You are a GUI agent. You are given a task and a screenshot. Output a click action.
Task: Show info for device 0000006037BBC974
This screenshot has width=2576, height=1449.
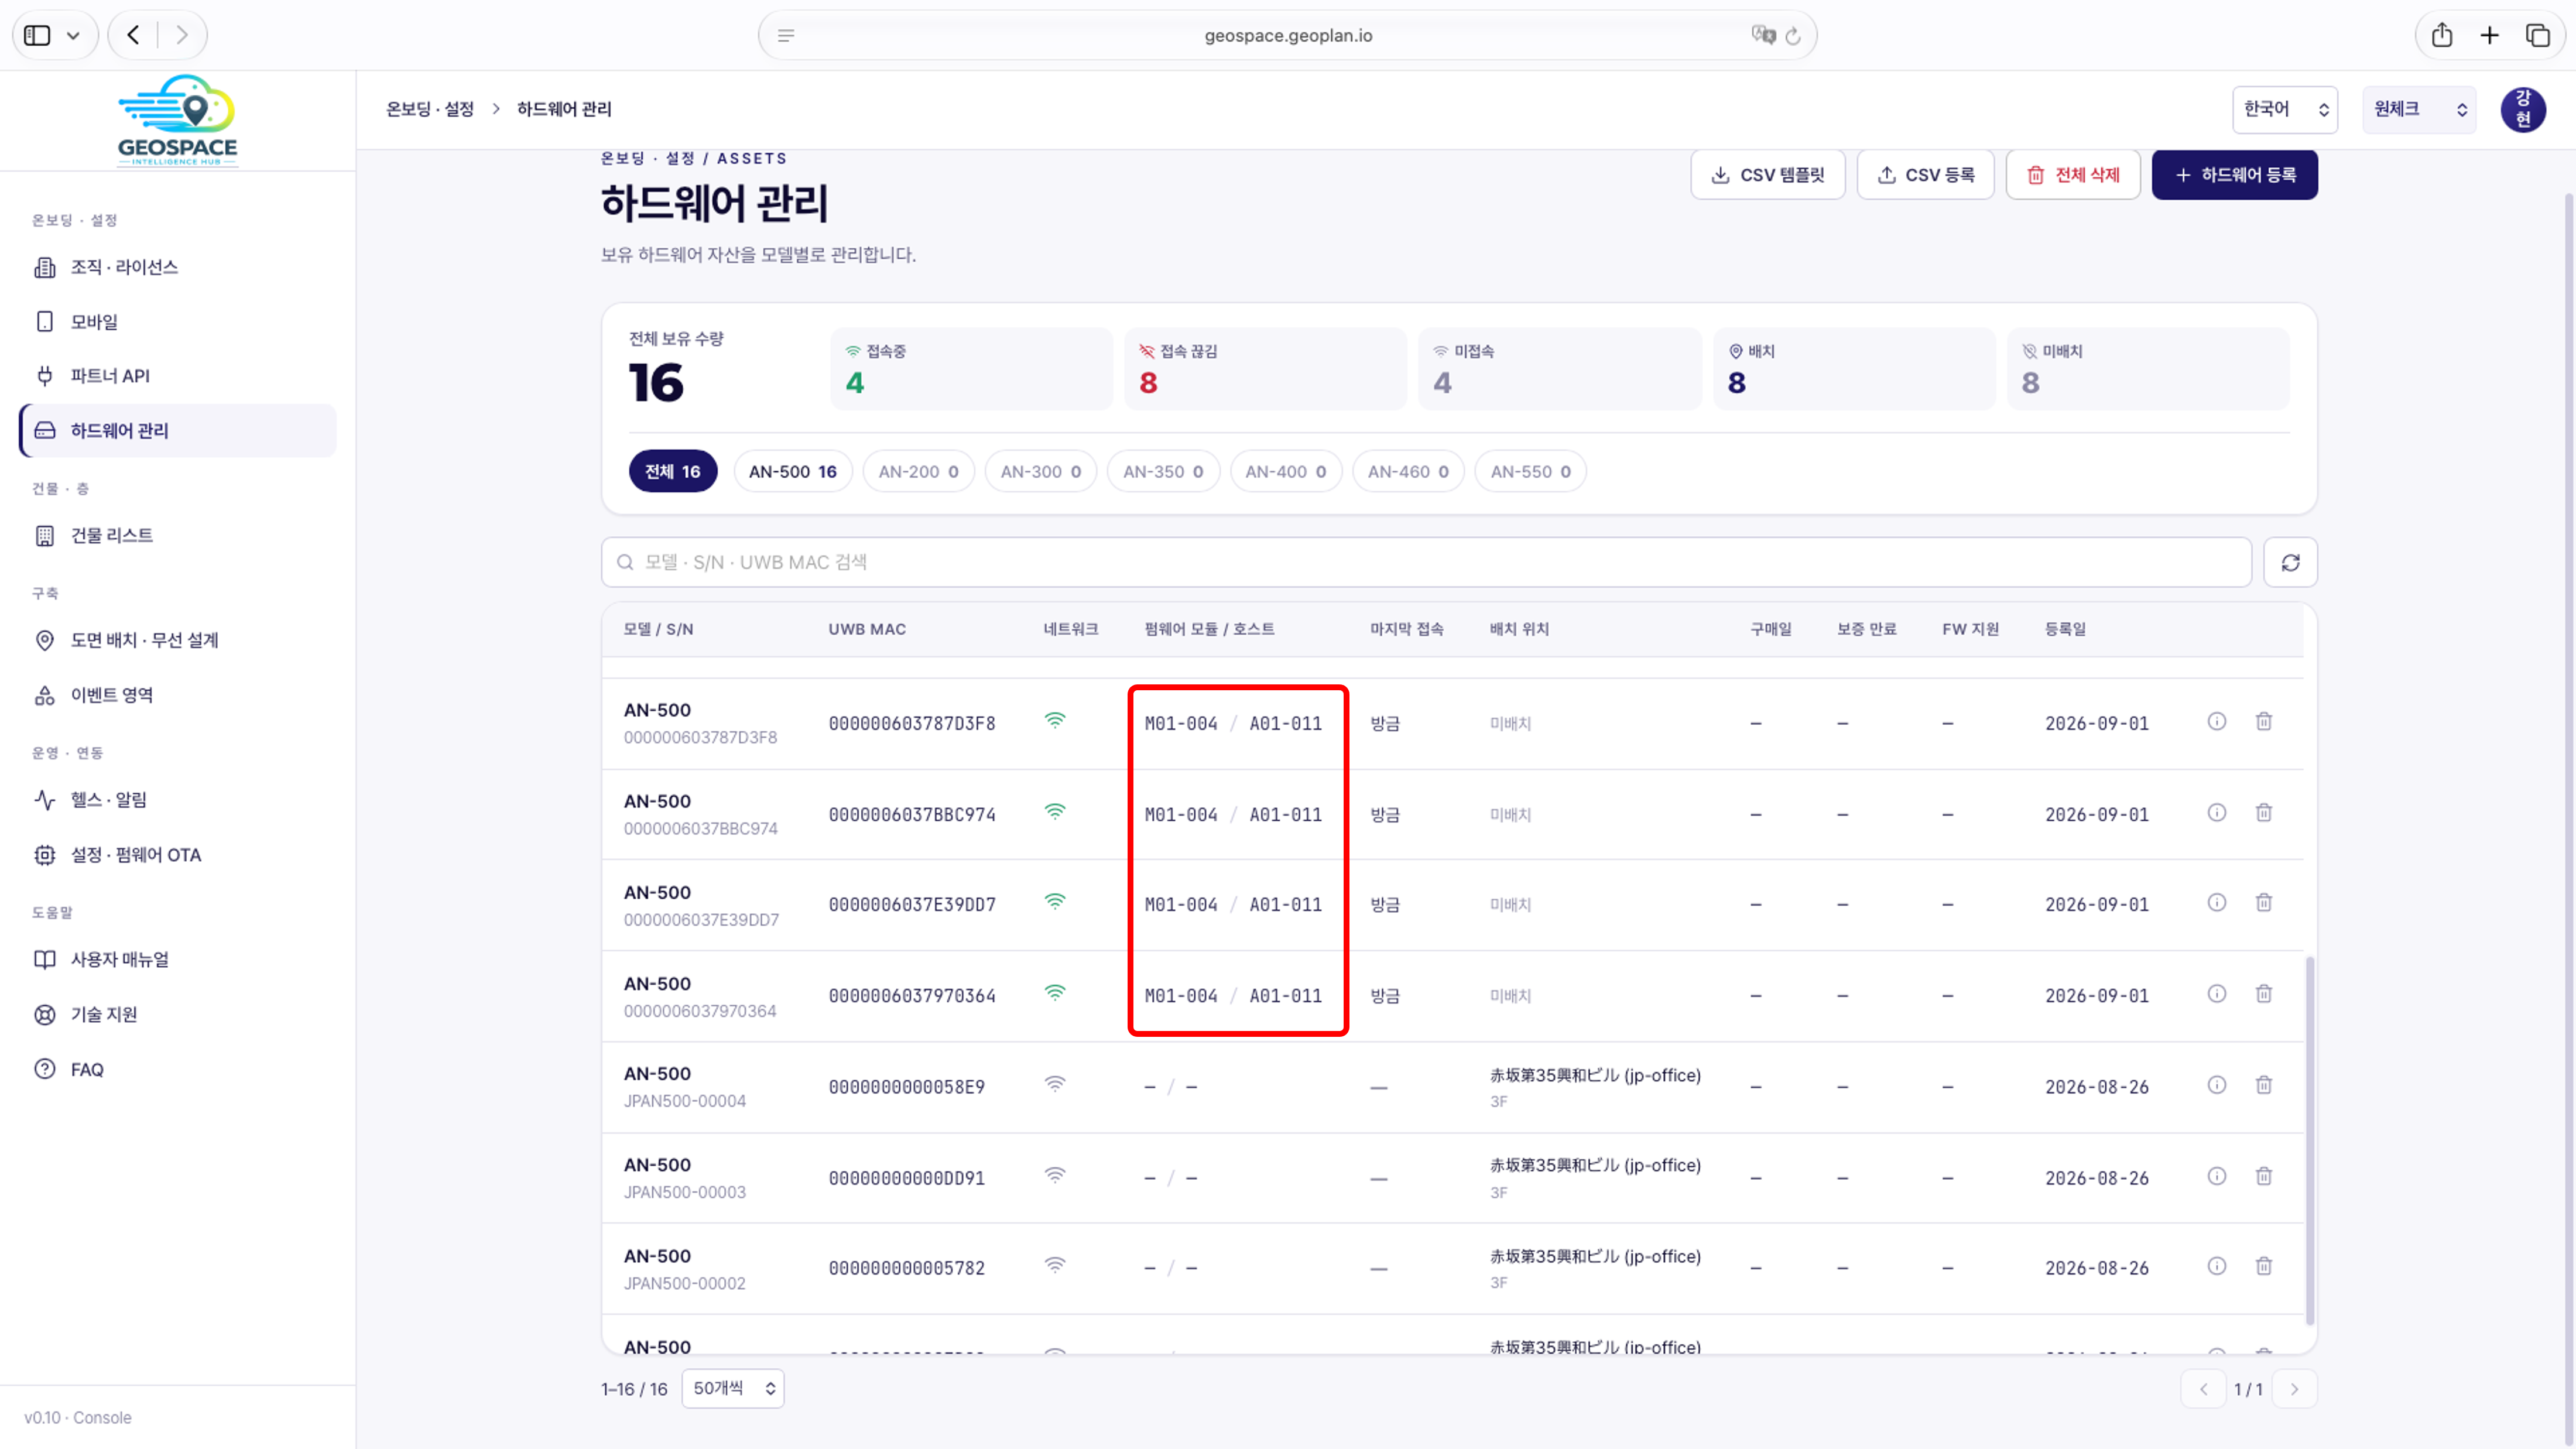(x=2217, y=813)
